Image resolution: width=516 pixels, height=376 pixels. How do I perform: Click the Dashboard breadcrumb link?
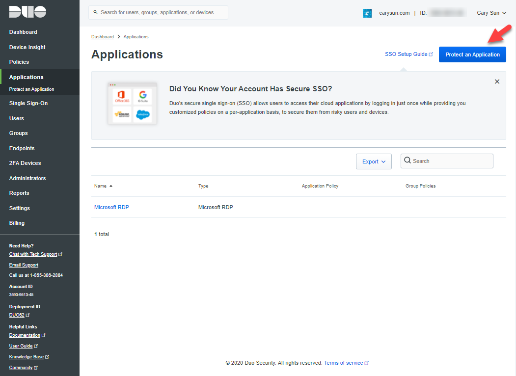tap(102, 37)
